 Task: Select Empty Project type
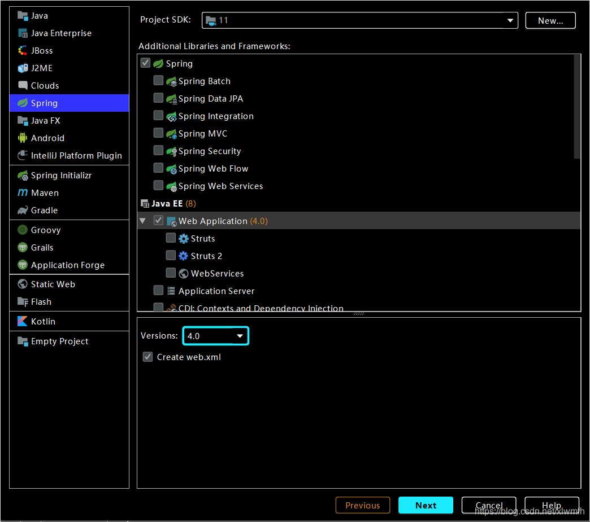[70, 341]
